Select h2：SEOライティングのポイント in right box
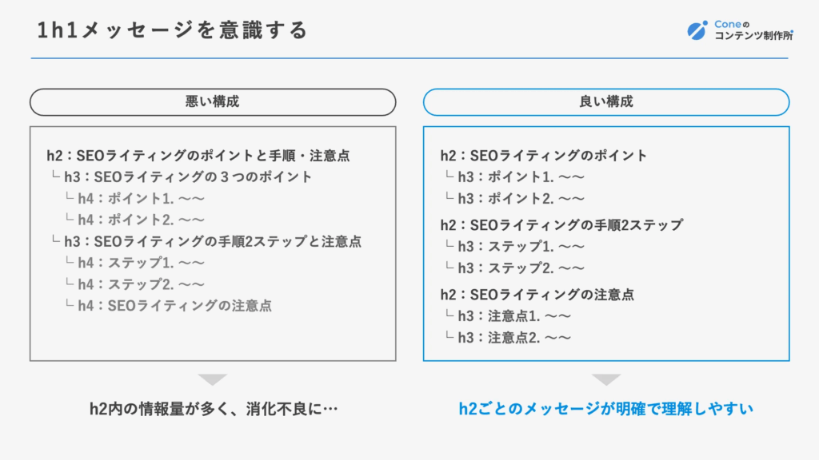The height and width of the screenshot is (460, 819). [x=544, y=156]
